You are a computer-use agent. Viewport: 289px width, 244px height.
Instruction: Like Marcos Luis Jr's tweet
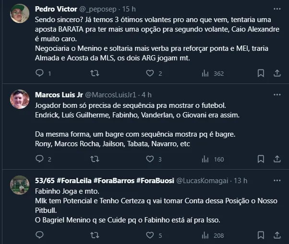[150, 159]
